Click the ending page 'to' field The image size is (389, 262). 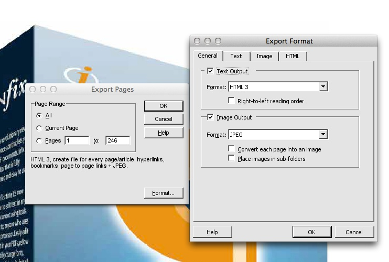[x=117, y=140]
